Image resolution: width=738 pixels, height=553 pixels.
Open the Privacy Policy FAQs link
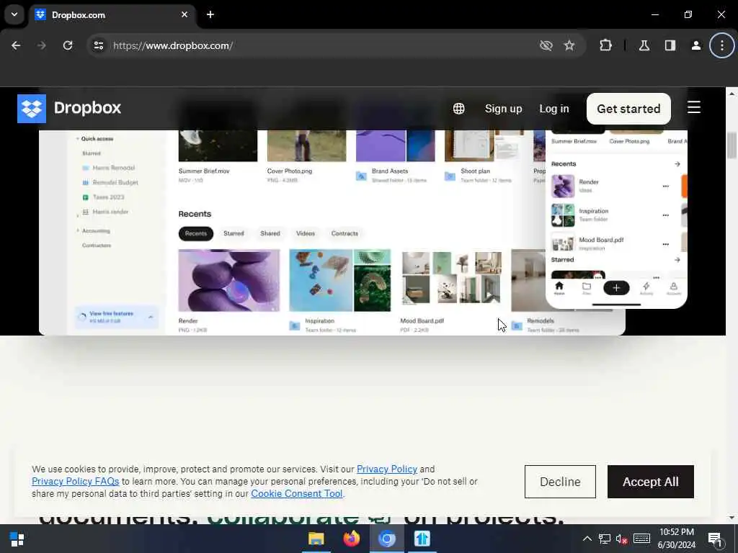click(75, 482)
